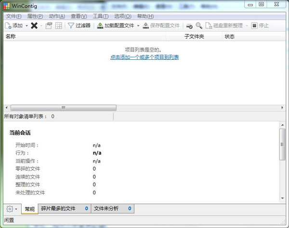The width and height of the screenshot is (289, 228).
Task: Sort by the 子文件夹 column header
Action: [x=194, y=37]
